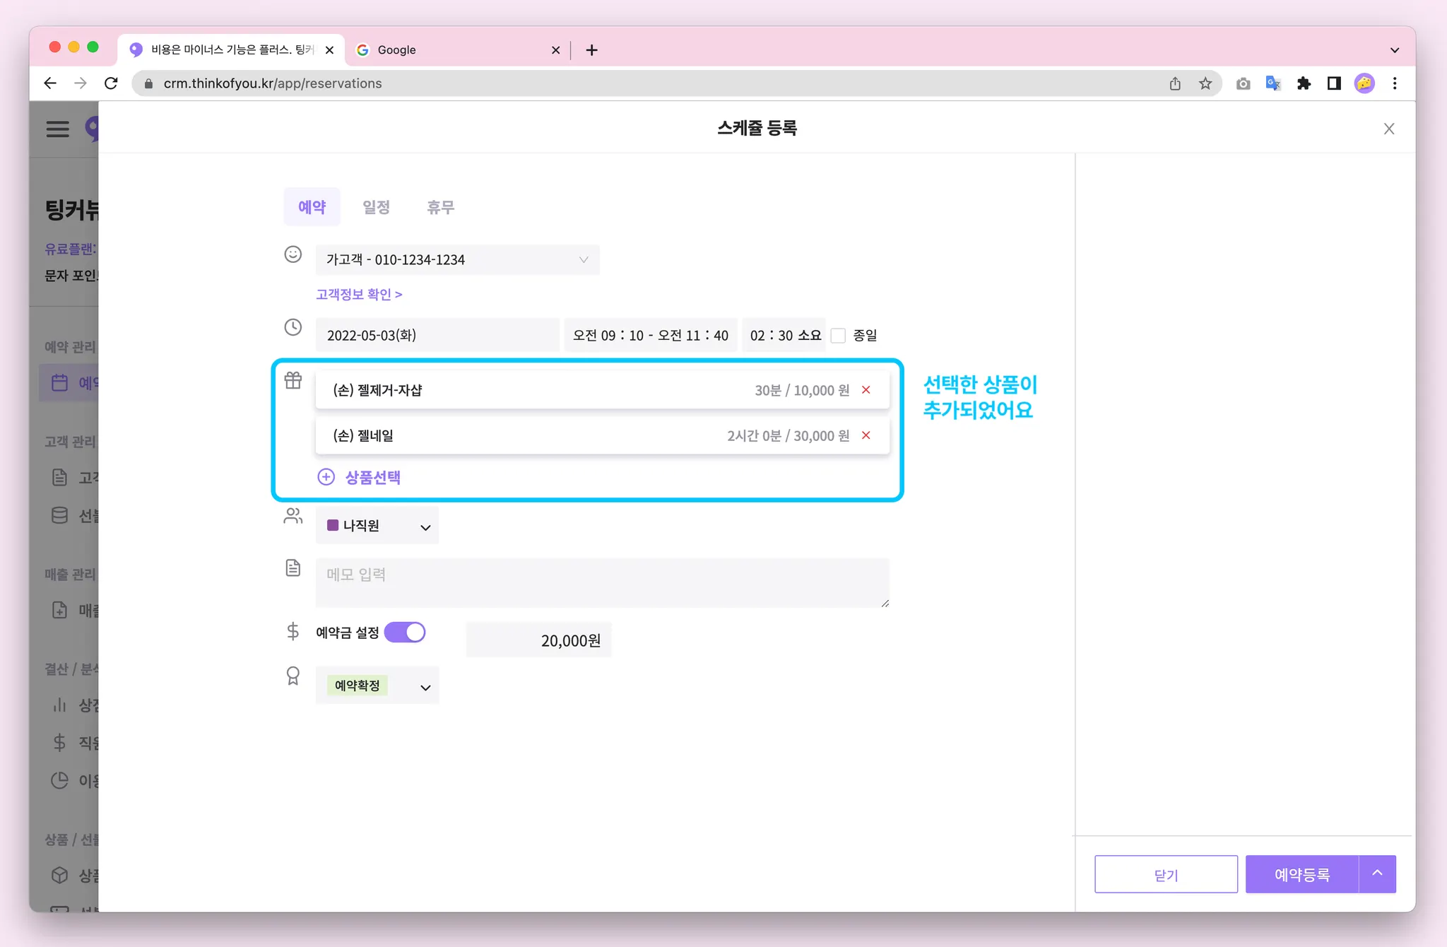Open the customer dropdown 가고객 - 010-1234-1234
The image size is (1447, 947).
point(457,259)
